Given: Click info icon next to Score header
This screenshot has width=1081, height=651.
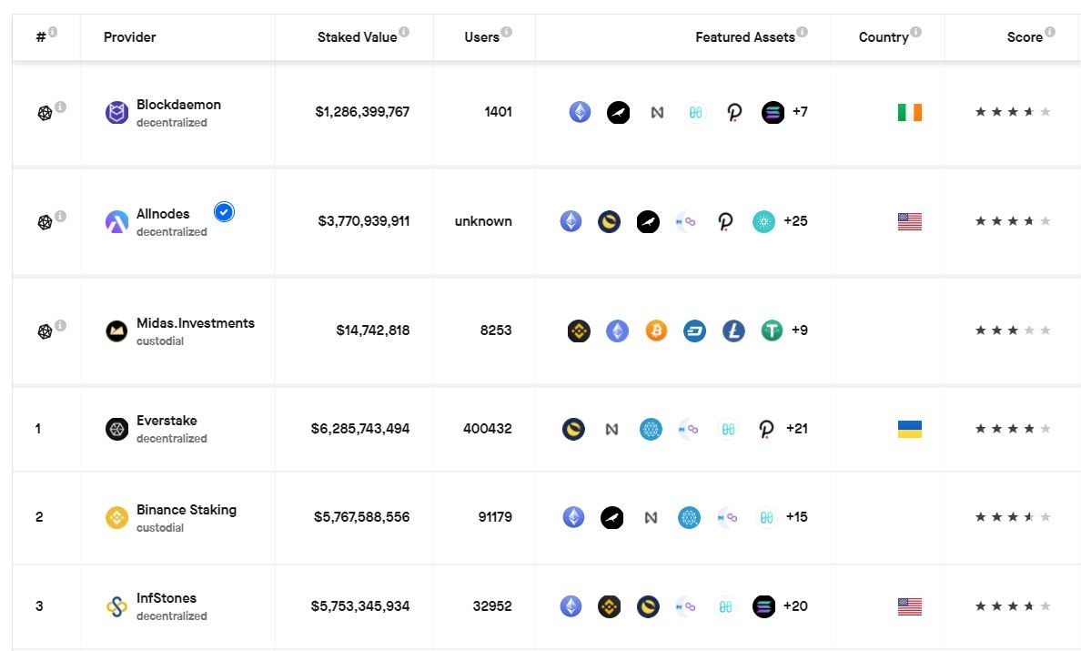Looking at the screenshot, I should coord(1049,32).
